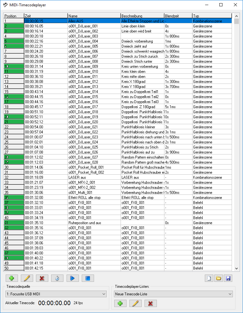Click time cell 00:01:42.15
Viewport: 243px width, 313px height.
pos(46,268)
